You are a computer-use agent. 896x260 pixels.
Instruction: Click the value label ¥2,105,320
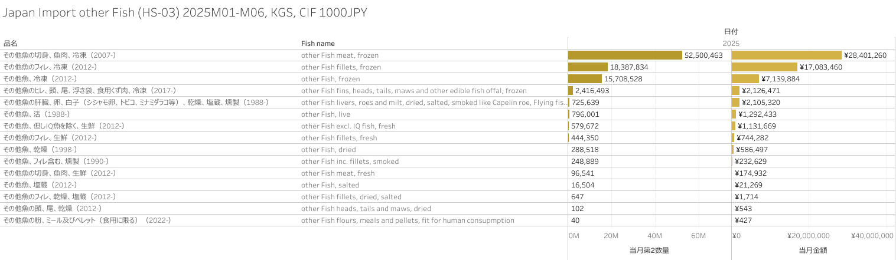click(759, 102)
